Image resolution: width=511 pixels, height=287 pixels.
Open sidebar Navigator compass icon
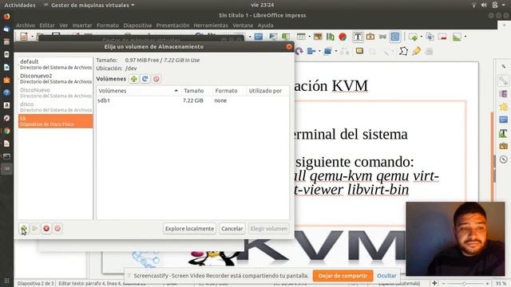point(504,159)
